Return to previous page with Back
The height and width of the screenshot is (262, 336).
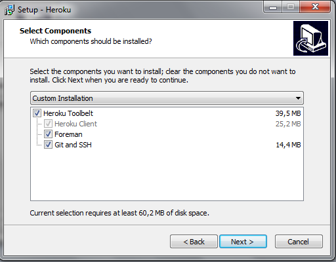pos(194,242)
